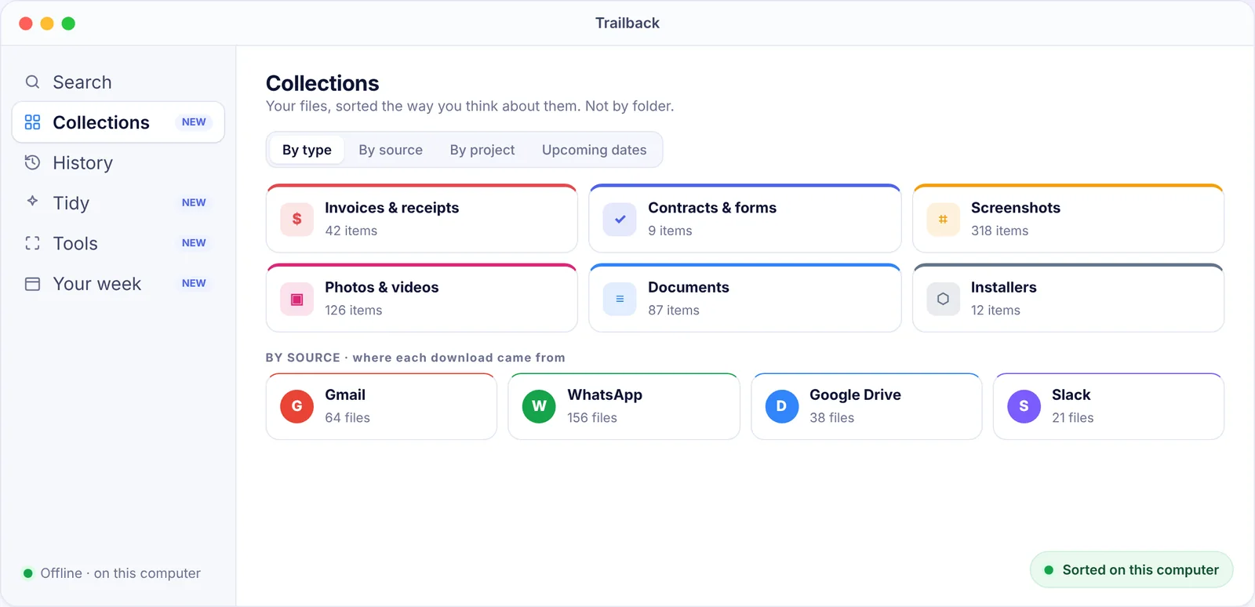The image size is (1255, 607).
Task: Open the Invoices & receipts collection
Action: (x=422, y=219)
